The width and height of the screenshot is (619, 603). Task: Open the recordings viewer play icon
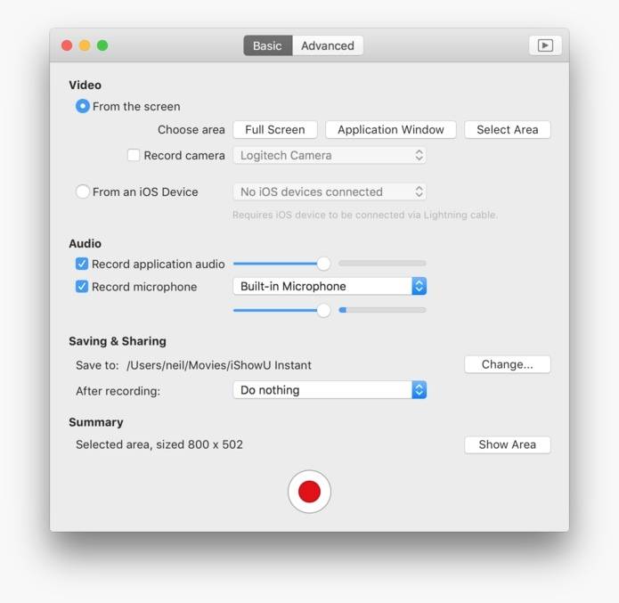coord(545,45)
